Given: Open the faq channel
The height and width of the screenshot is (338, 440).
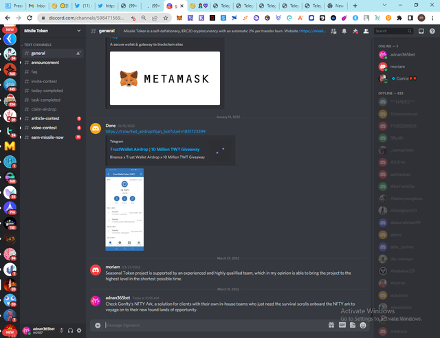Looking at the screenshot, I should click(52, 72).
